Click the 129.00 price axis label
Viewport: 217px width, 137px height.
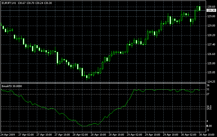[211, 26]
